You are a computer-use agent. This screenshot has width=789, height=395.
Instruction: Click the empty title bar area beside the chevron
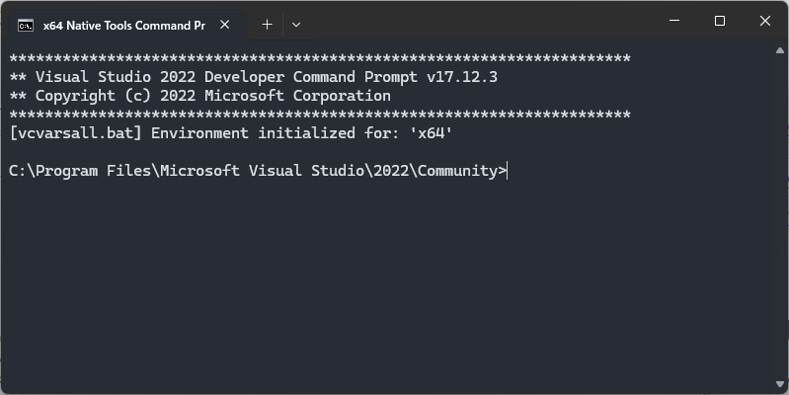pos(480,21)
